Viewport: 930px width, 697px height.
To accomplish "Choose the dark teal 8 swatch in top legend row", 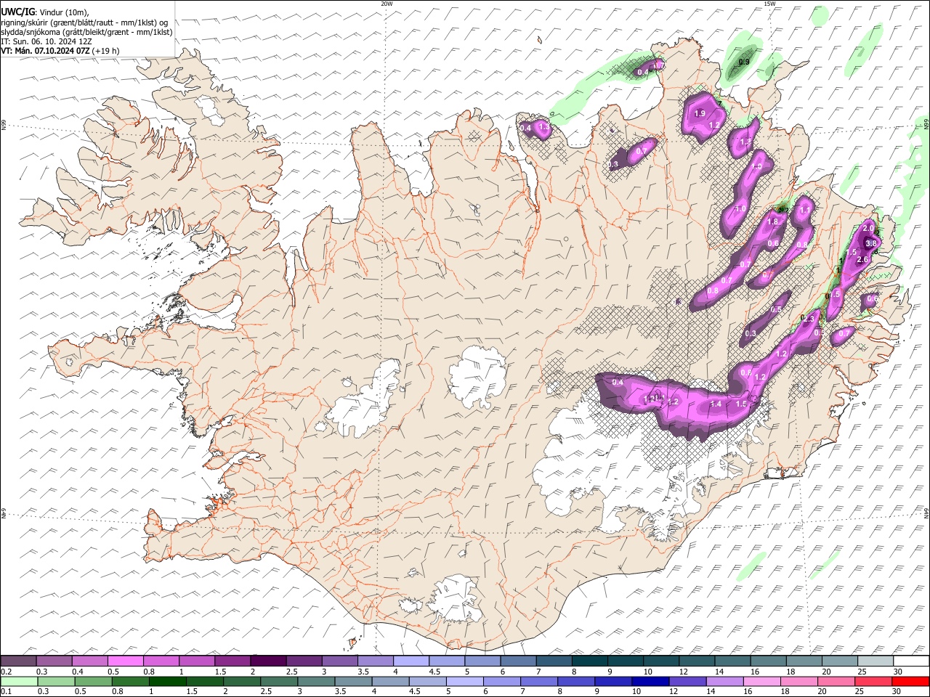I will pos(590,661).
